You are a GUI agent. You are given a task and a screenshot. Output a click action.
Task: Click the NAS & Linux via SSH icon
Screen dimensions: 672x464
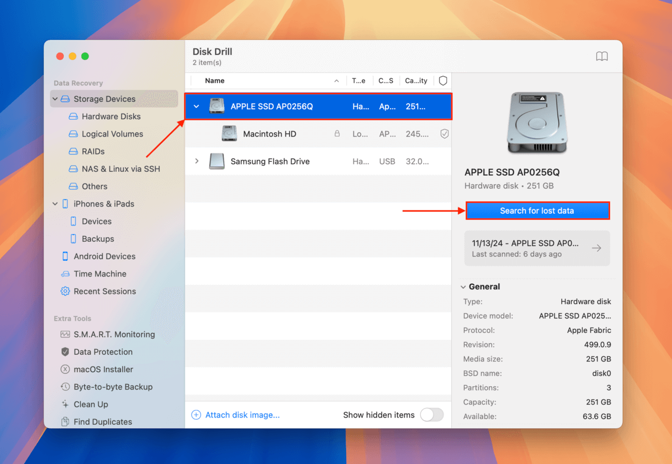[x=73, y=168]
